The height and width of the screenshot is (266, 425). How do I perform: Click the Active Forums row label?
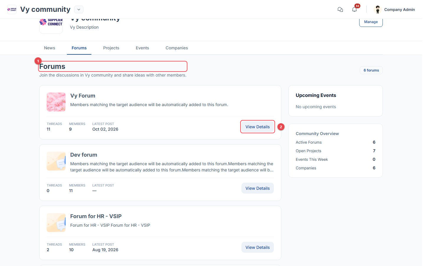[309, 142]
